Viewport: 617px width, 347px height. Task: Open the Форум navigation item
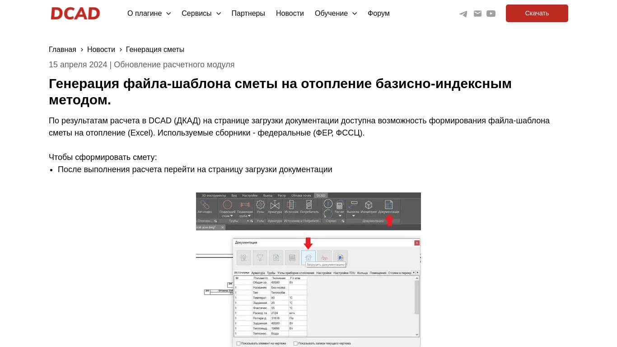point(379,14)
